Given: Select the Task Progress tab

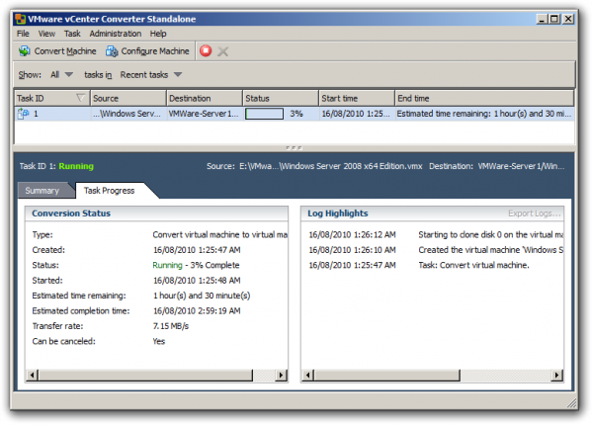Looking at the screenshot, I should coord(109,191).
